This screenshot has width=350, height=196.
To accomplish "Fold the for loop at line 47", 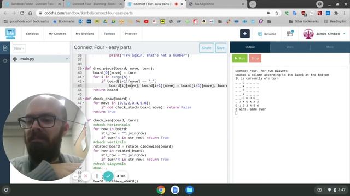I will coord(84,103).
